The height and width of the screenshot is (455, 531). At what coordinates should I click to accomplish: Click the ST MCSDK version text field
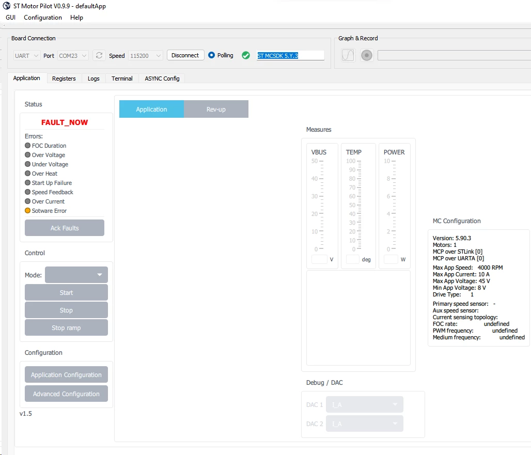tap(290, 56)
